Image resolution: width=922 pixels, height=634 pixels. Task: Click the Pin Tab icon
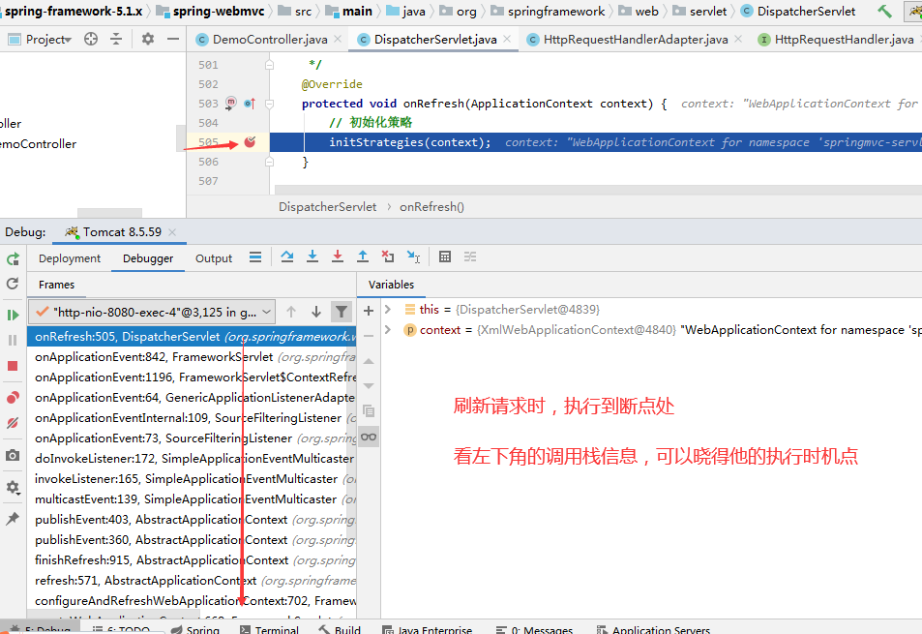pyautogui.click(x=13, y=518)
